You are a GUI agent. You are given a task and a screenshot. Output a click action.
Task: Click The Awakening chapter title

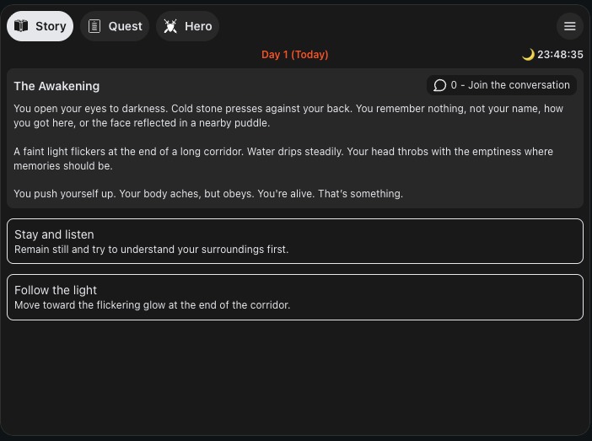tap(57, 86)
